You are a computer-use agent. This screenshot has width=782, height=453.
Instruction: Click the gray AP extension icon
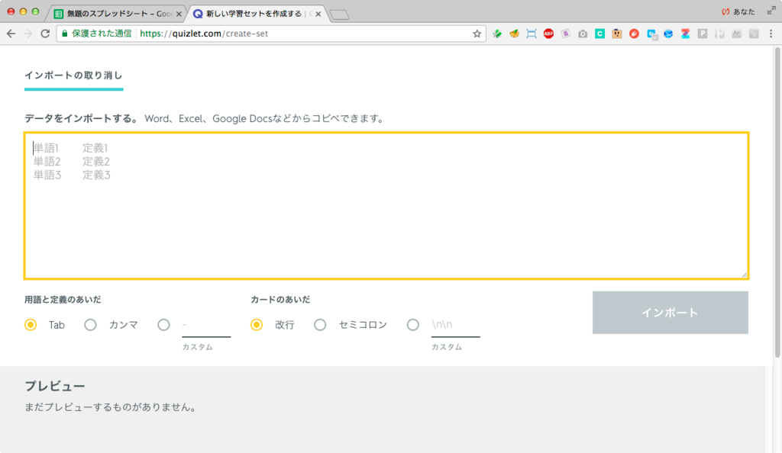click(737, 34)
